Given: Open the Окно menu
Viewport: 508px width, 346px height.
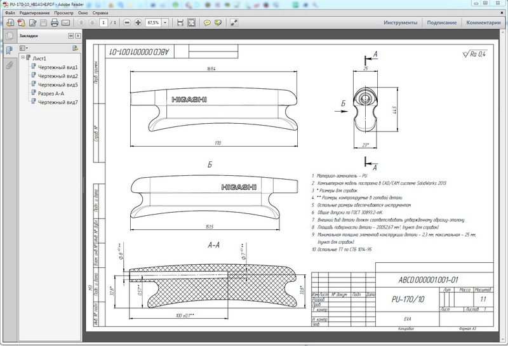Looking at the screenshot, I should (83, 13).
